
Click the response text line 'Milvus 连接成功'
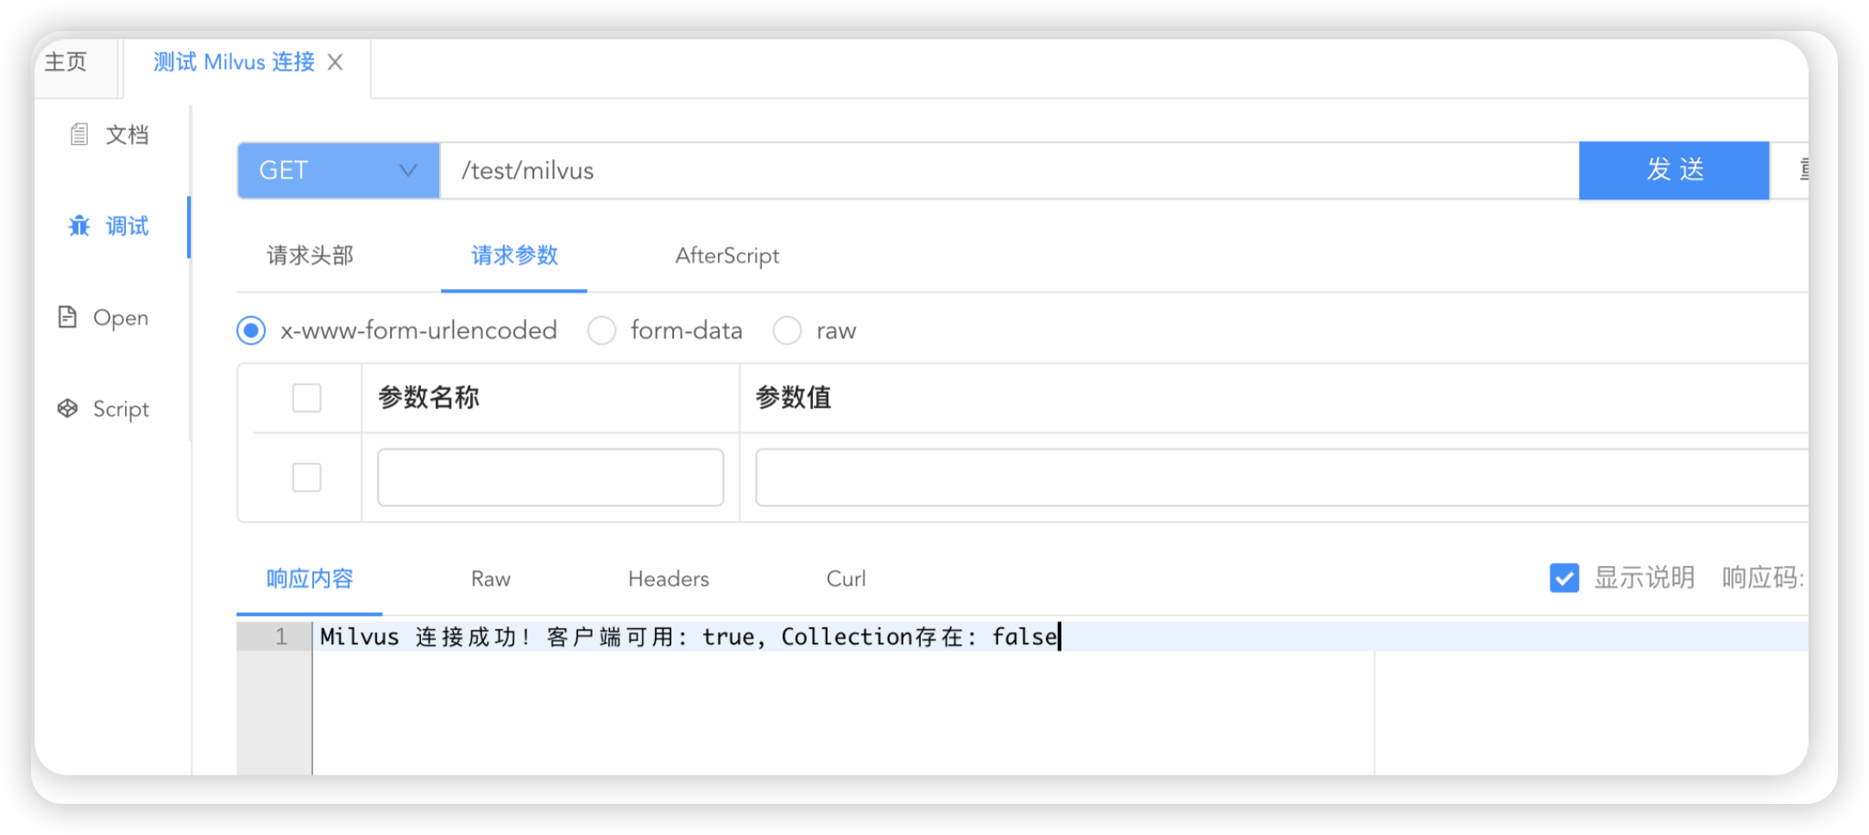click(689, 637)
